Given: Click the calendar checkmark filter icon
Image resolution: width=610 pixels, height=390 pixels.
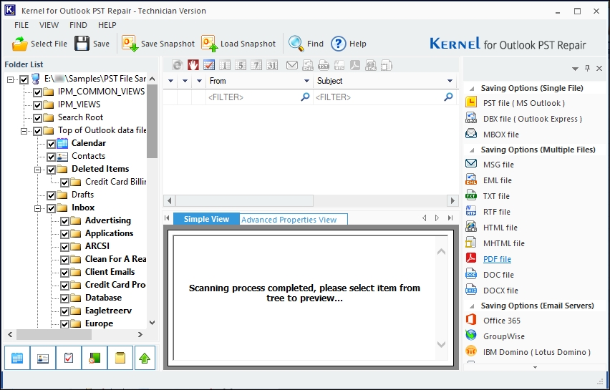Looking at the screenshot, I should pyautogui.click(x=209, y=65).
